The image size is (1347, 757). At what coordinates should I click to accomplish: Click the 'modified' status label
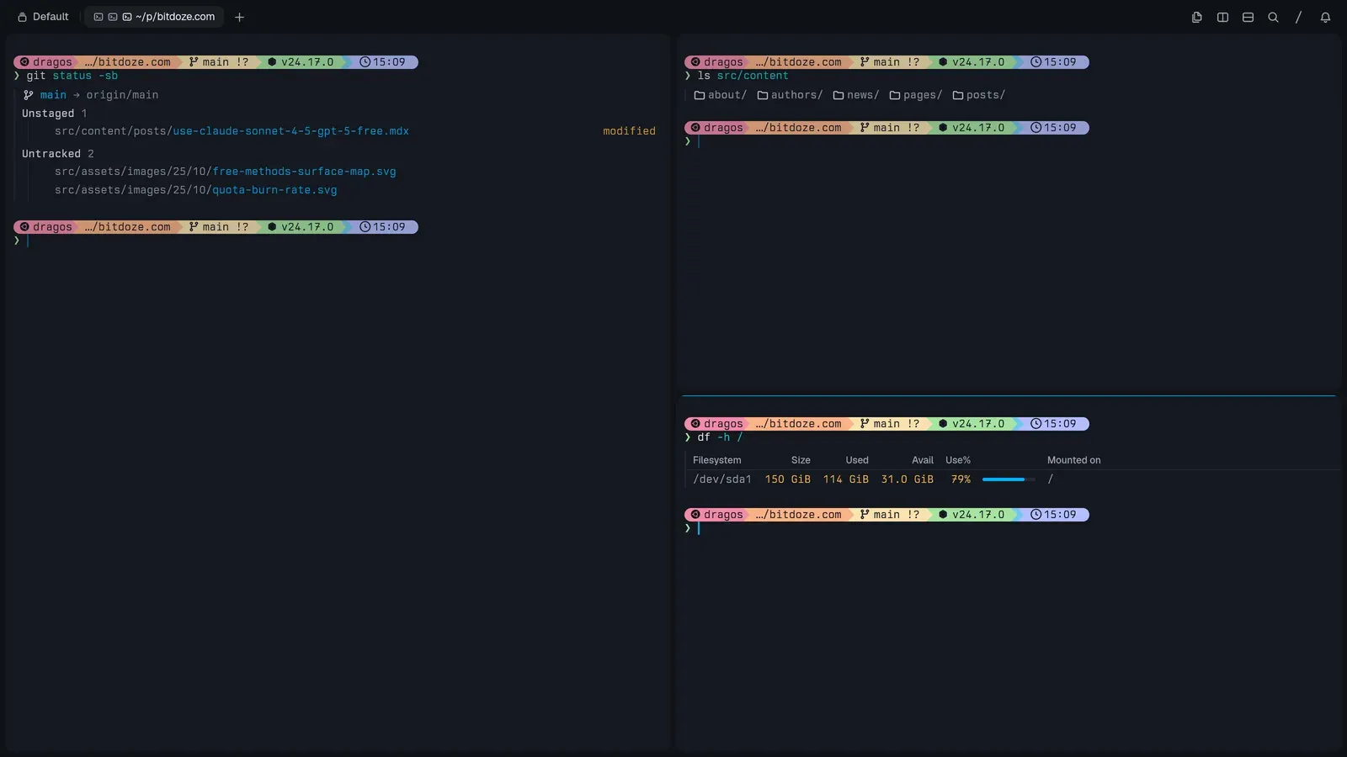click(629, 131)
